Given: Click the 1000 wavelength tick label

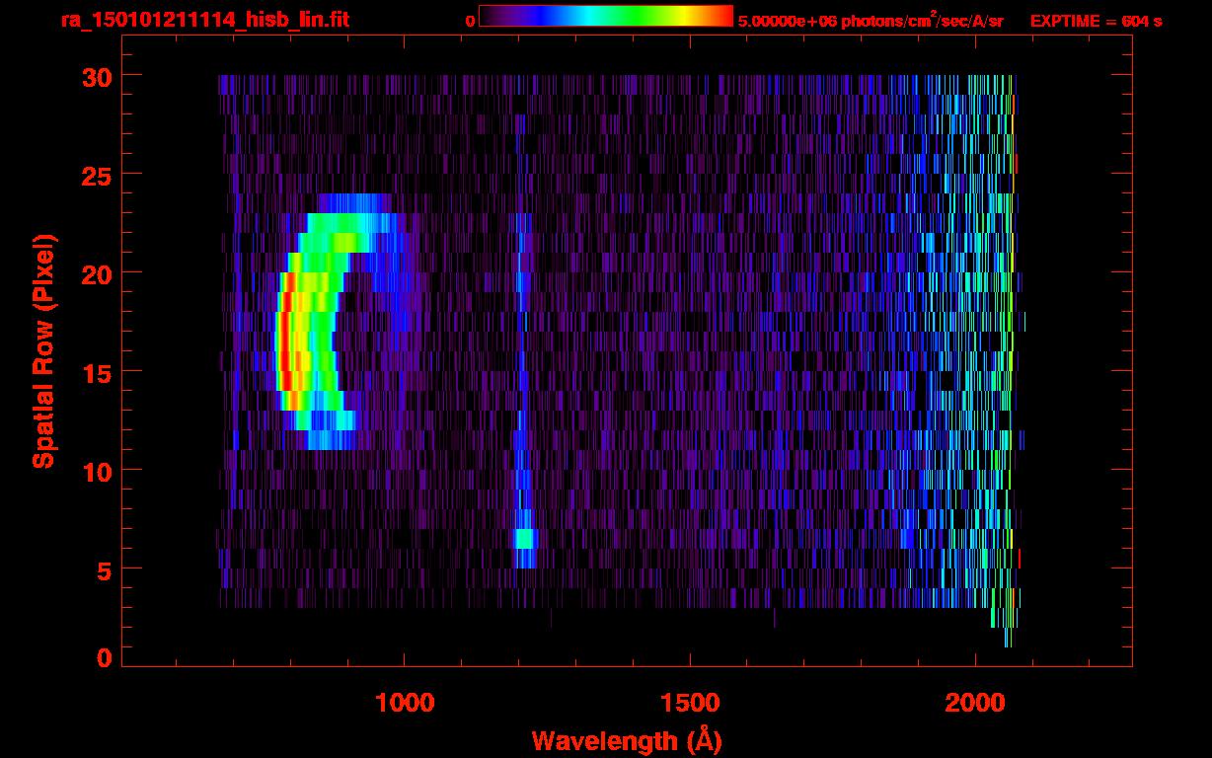Looking at the screenshot, I should 405,703.
